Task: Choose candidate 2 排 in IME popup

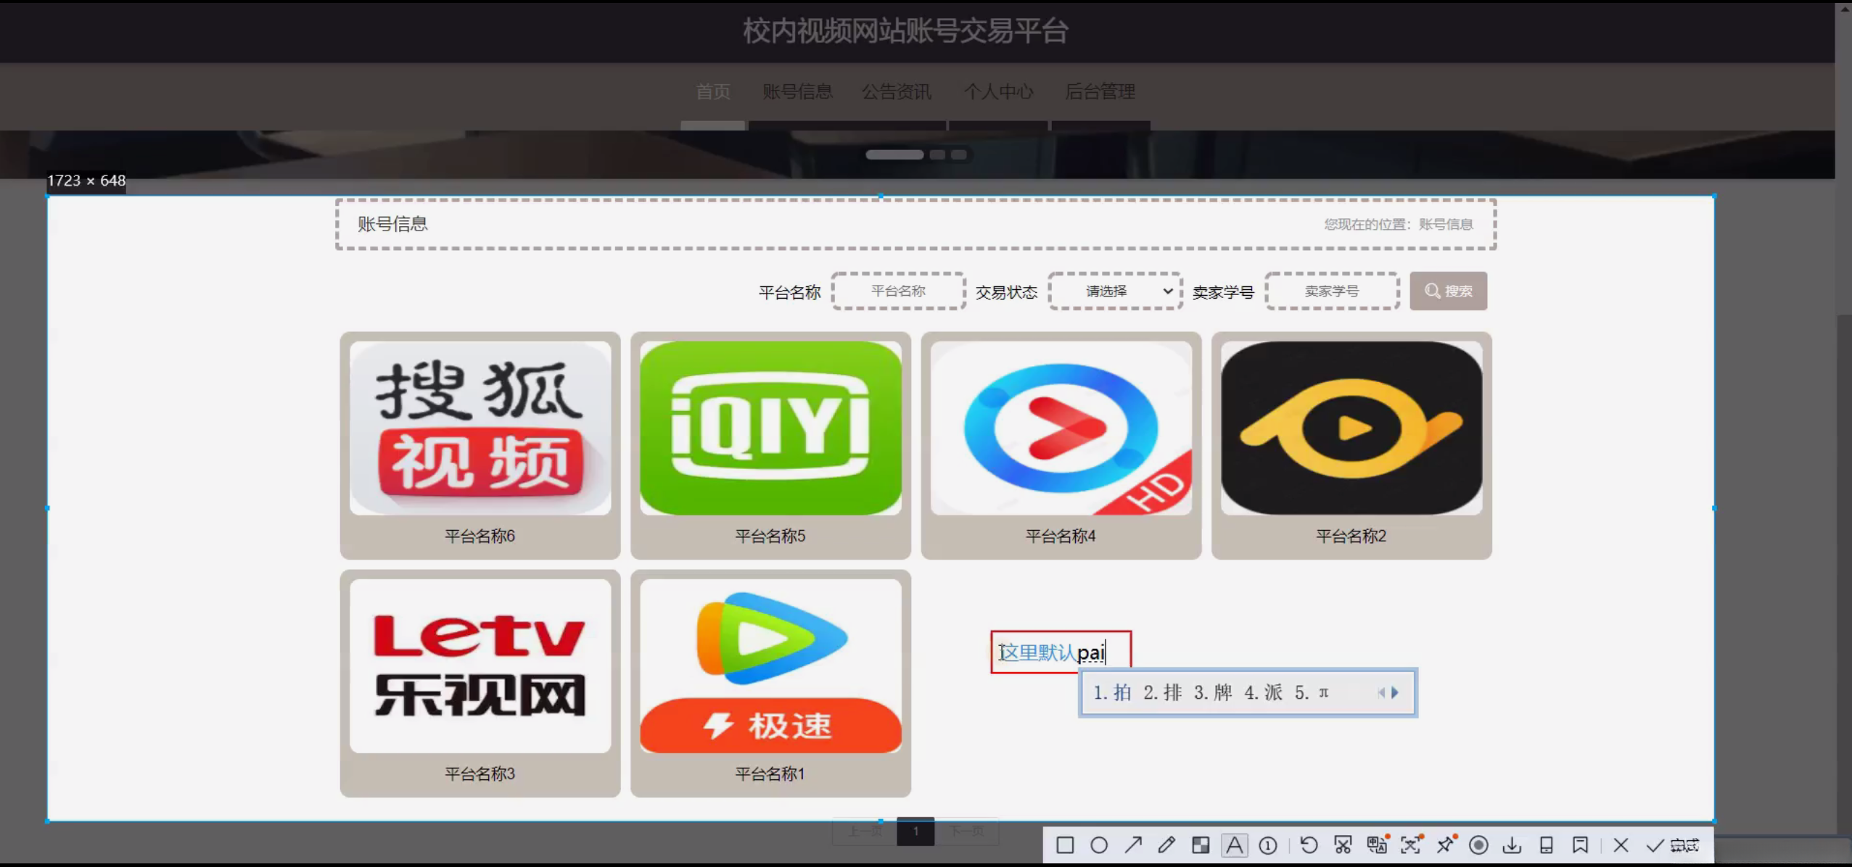Action: [1162, 693]
